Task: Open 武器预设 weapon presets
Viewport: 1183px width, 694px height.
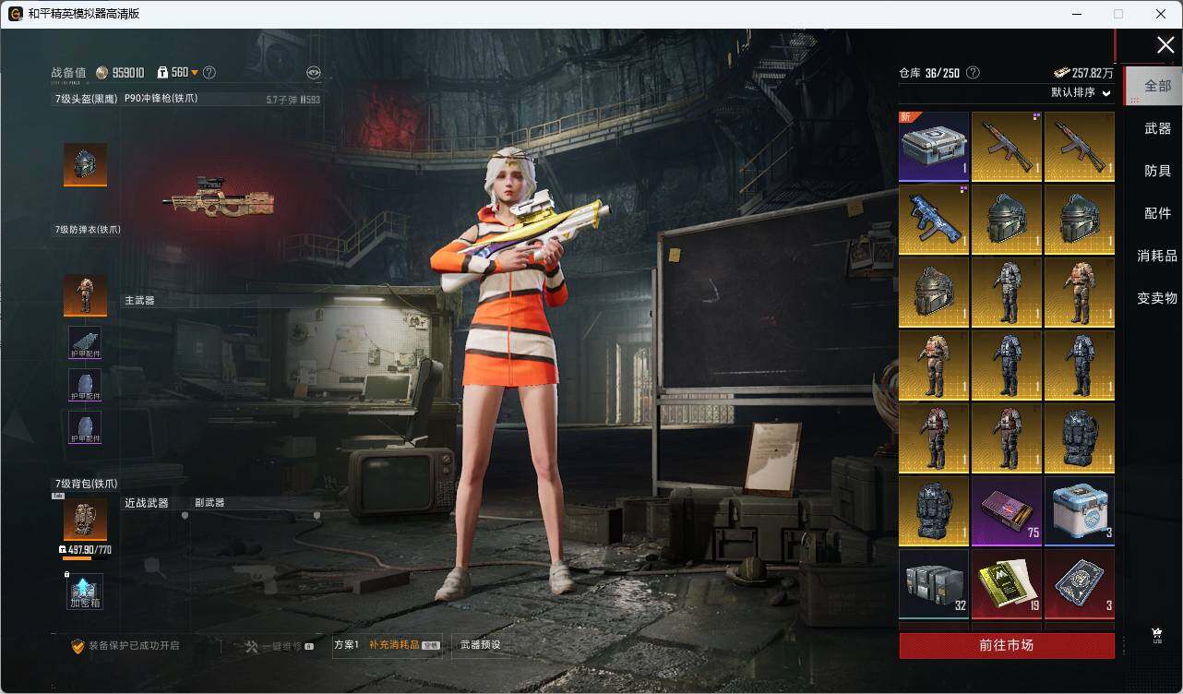Action: coord(481,645)
